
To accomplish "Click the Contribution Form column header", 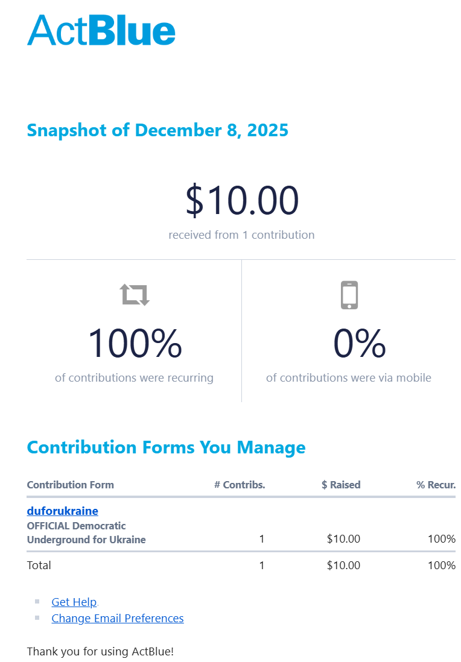I will [x=71, y=485].
